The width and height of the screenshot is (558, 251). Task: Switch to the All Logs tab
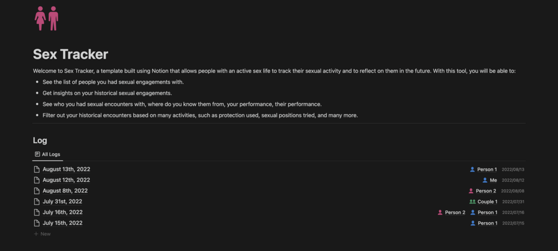(48, 155)
